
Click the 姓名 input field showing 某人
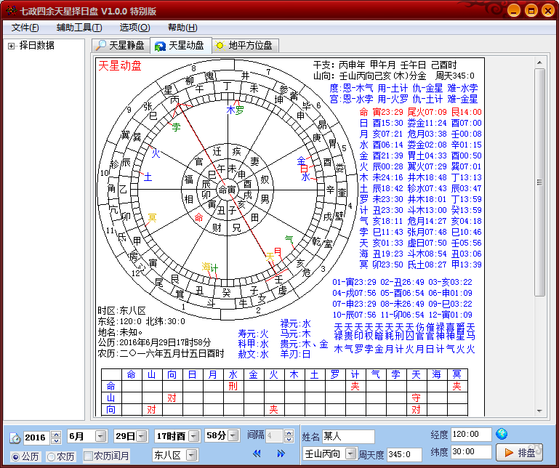click(348, 436)
